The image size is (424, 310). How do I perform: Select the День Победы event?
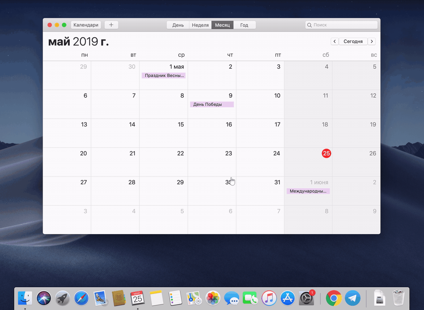(212, 104)
